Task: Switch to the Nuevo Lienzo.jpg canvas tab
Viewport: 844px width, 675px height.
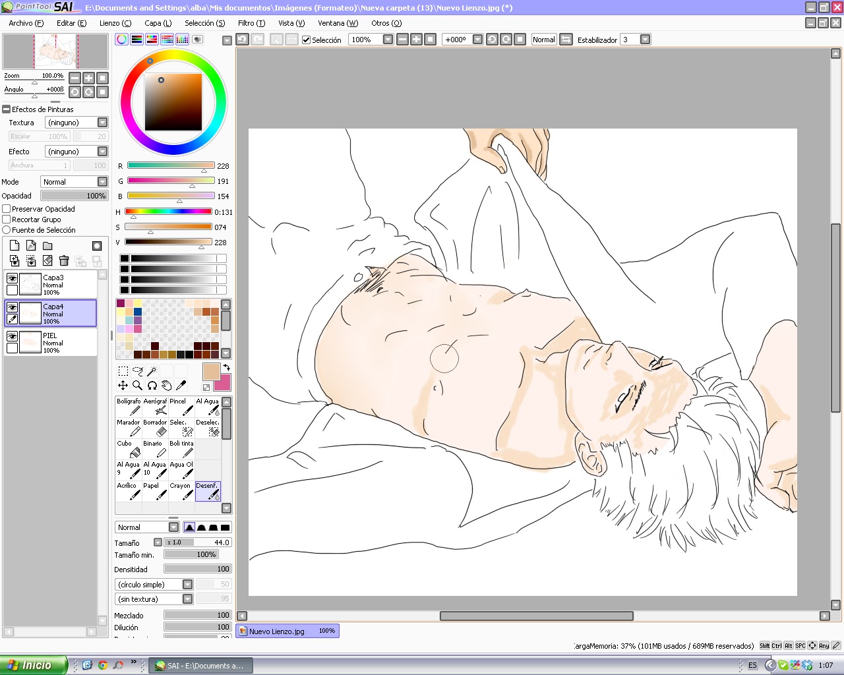Action: tap(287, 631)
